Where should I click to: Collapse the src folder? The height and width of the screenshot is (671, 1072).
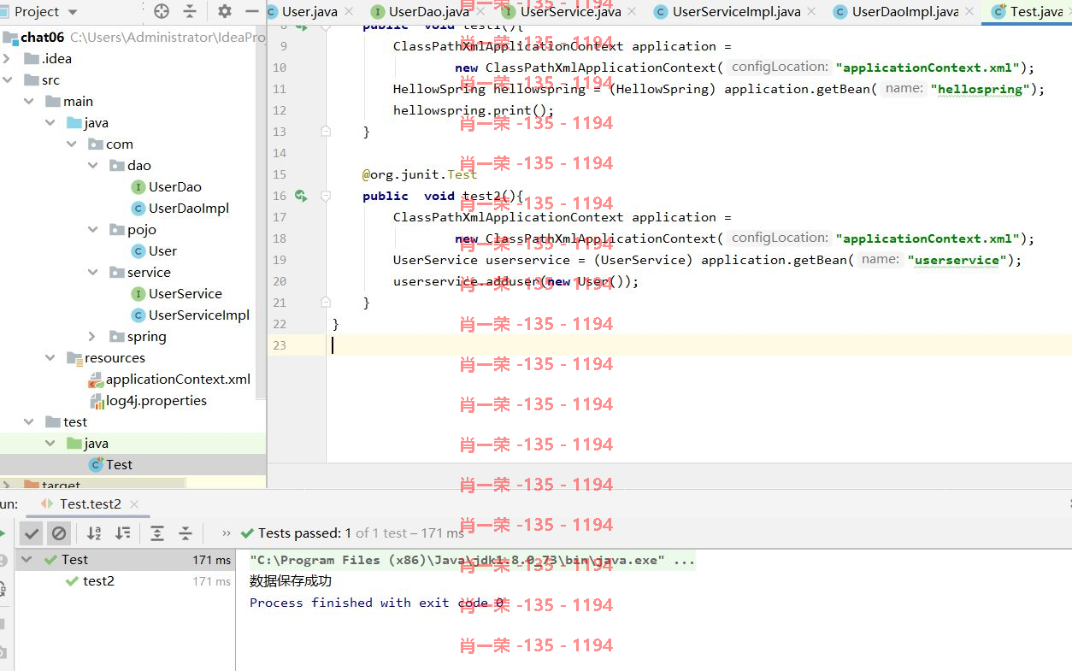pyautogui.click(x=7, y=80)
